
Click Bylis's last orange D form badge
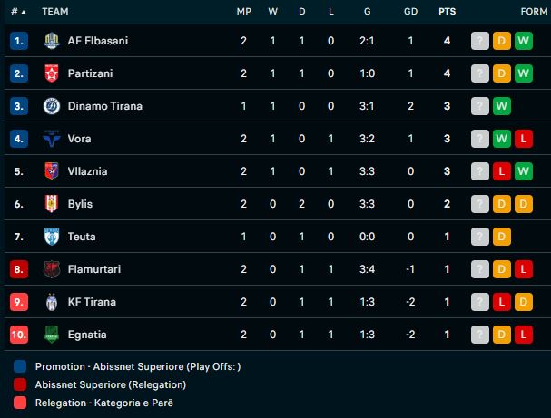523,204
